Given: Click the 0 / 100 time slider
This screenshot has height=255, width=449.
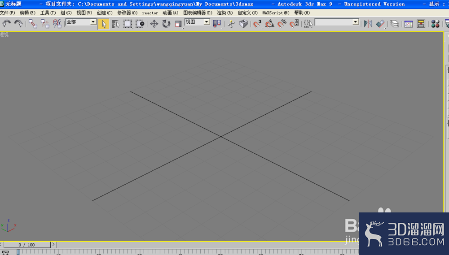Looking at the screenshot, I should coord(26,245).
